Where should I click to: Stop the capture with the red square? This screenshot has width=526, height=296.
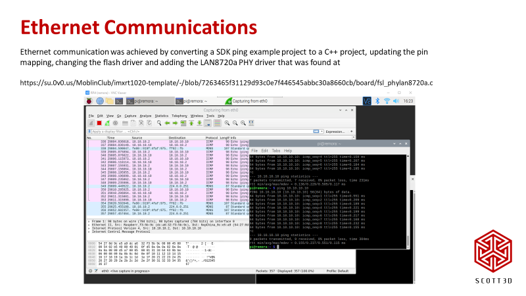[99, 123]
